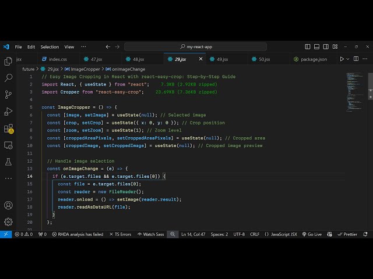Viewport: 373px width, 279px height.
Task: Open the JavaScript JSX language mode selector
Action: pyautogui.click(x=281, y=234)
